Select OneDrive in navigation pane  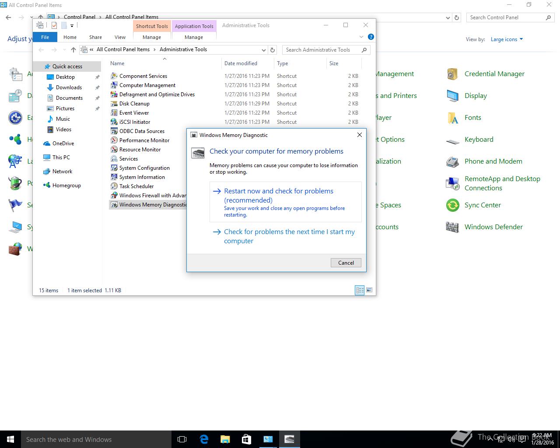click(x=63, y=143)
